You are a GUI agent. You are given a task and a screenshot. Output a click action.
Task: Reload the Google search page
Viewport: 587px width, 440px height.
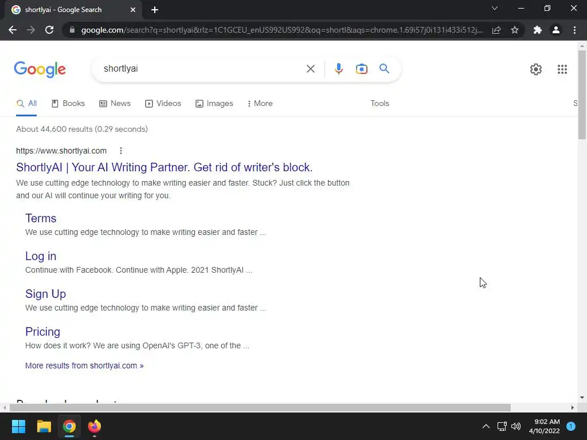pyautogui.click(x=49, y=30)
